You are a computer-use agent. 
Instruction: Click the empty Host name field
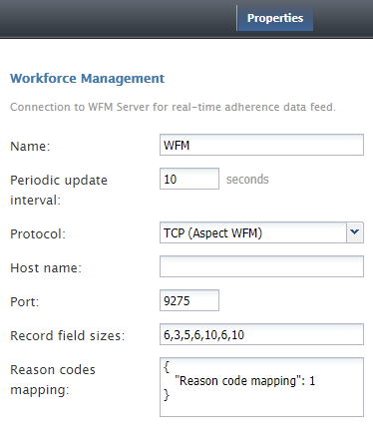(261, 266)
